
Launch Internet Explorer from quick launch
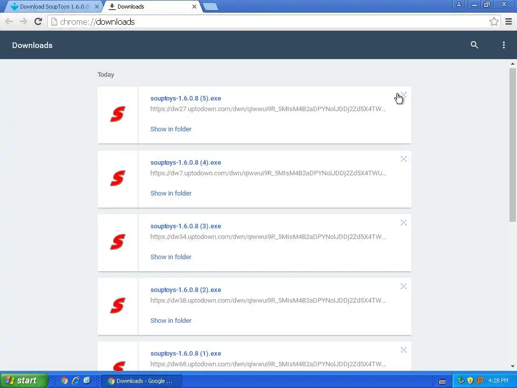[x=76, y=381]
